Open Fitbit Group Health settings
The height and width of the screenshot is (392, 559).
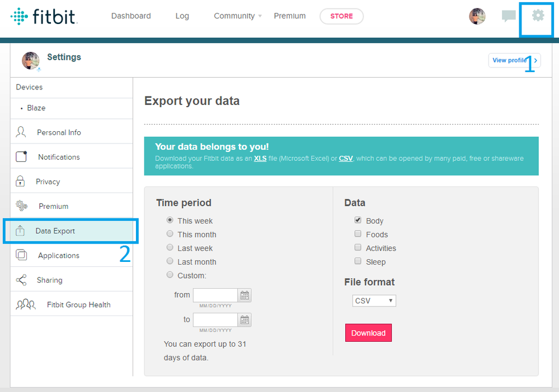click(x=72, y=304)
